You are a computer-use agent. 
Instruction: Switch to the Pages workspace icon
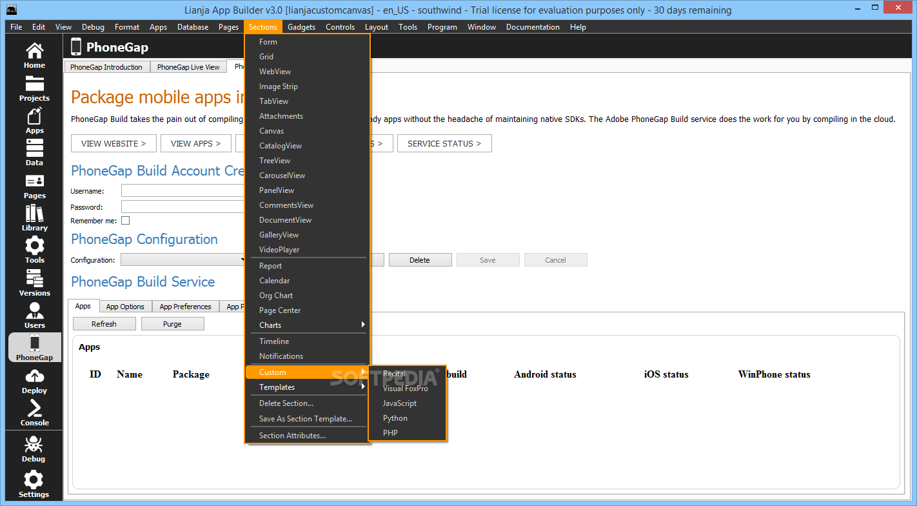point(34,186)
